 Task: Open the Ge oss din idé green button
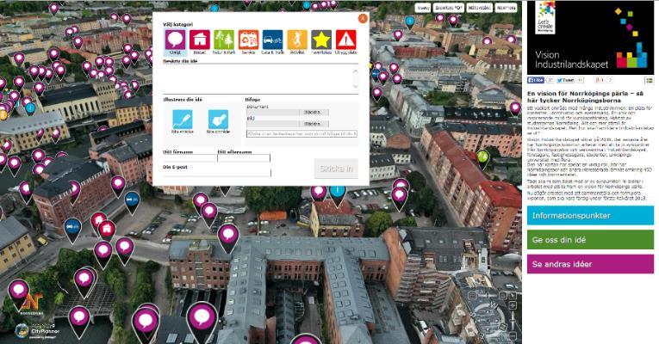point(590,240)
